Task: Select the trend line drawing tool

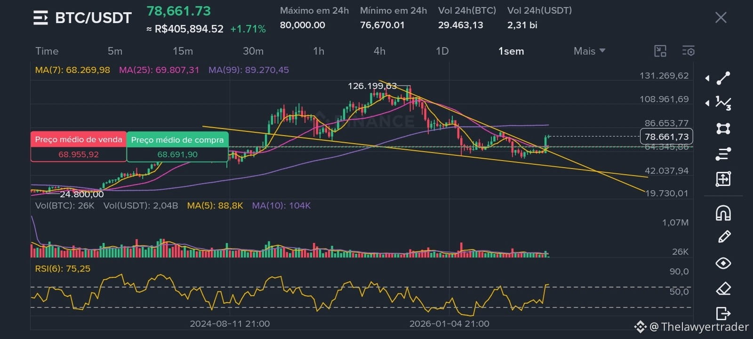Action: tap(723, 78)
